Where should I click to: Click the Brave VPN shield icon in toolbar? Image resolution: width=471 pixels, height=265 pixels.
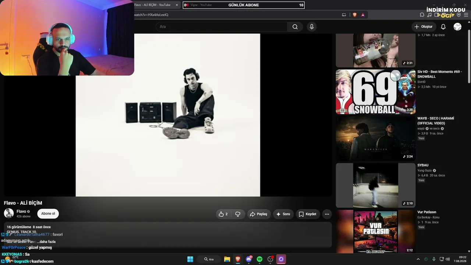pyautogui.click(x=459, y=15)
